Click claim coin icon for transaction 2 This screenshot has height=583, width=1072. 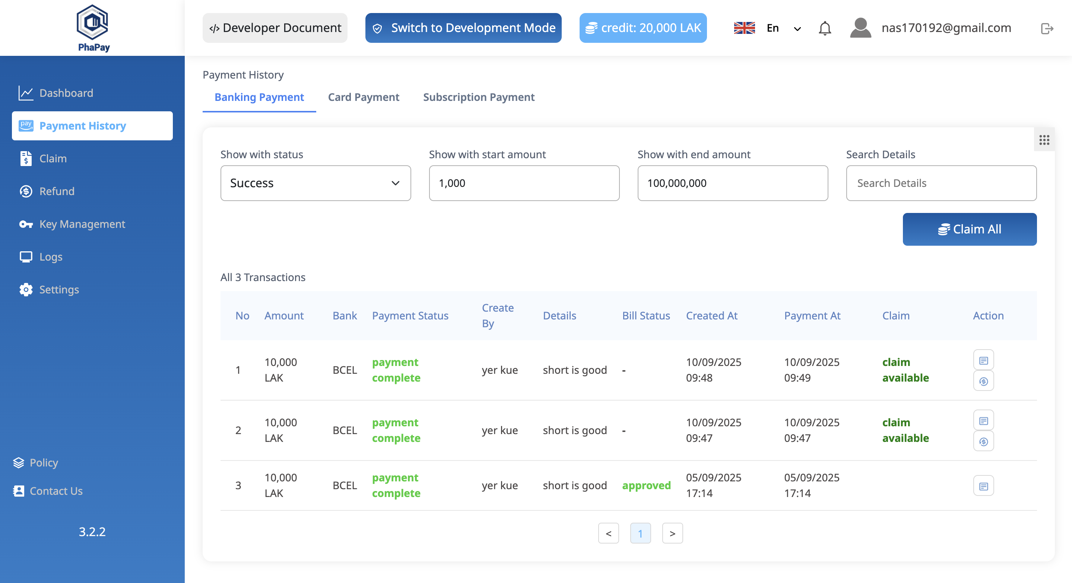point(983,441)
